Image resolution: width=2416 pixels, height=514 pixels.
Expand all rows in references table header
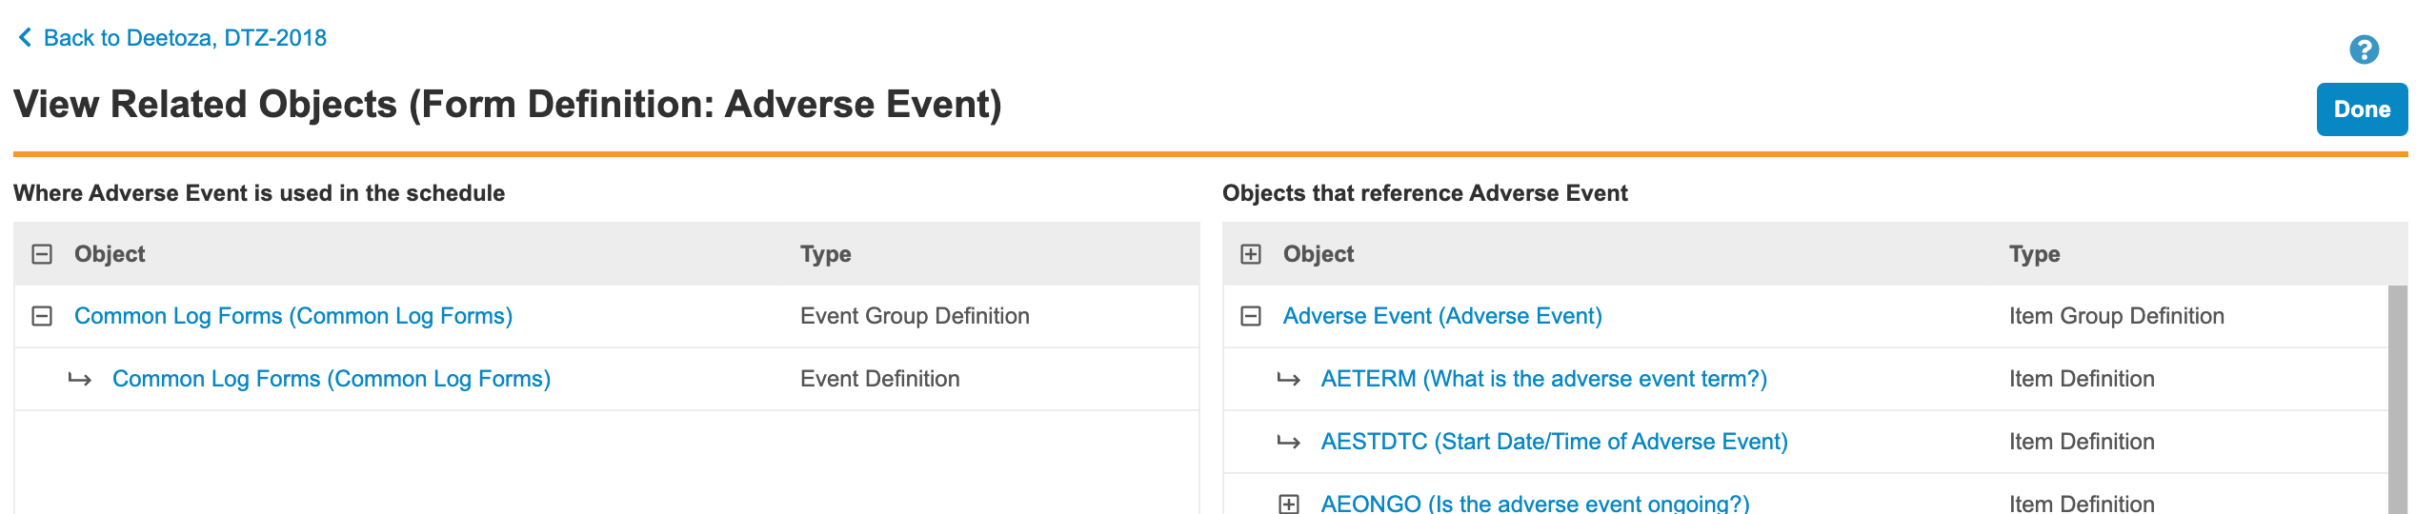click(1251, 254)
